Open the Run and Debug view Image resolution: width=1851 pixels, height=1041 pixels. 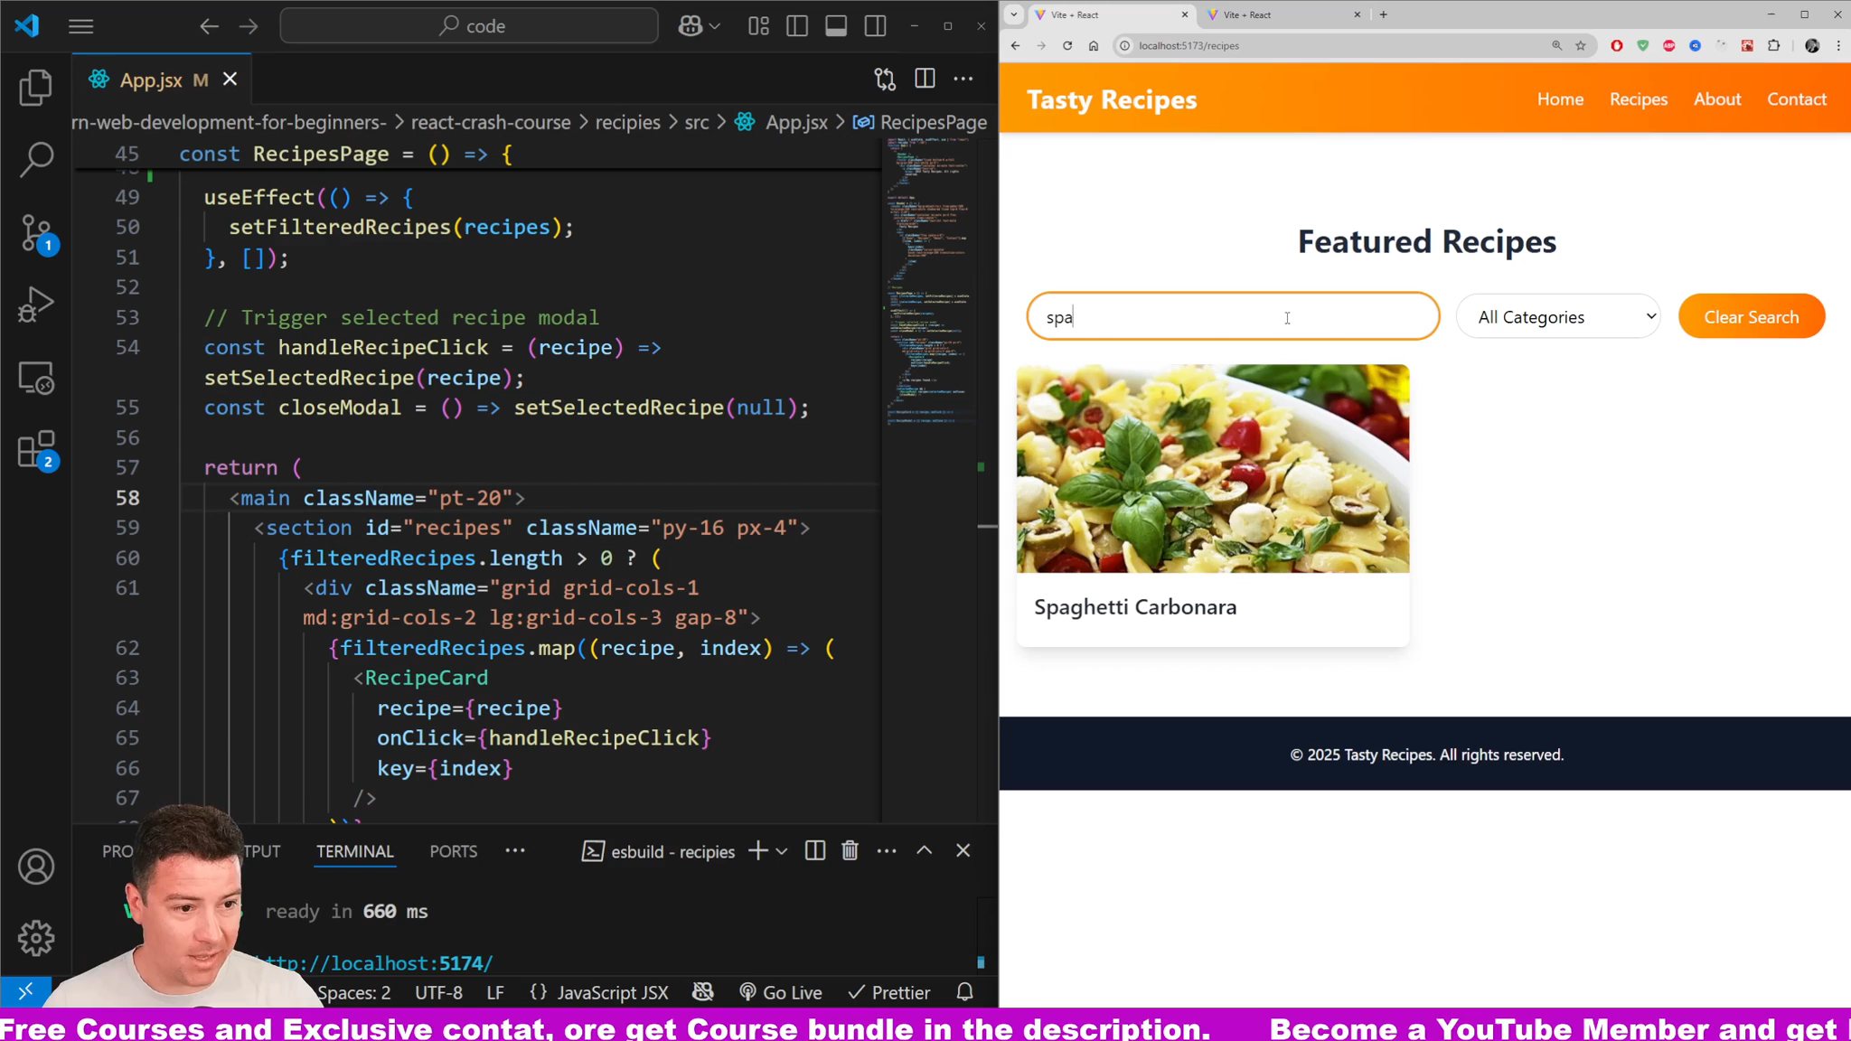(36, 305)
